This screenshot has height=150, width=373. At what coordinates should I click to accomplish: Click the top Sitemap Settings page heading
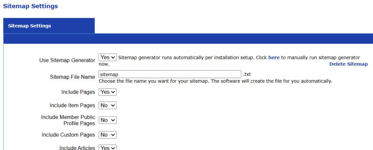30,6
